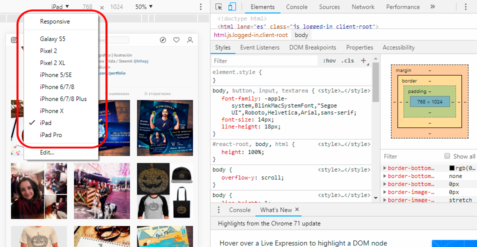Image resolution: width=477 pixels, height=247 pixels.
Task: Open the device toolbar more-options dots
Action: 200,7
